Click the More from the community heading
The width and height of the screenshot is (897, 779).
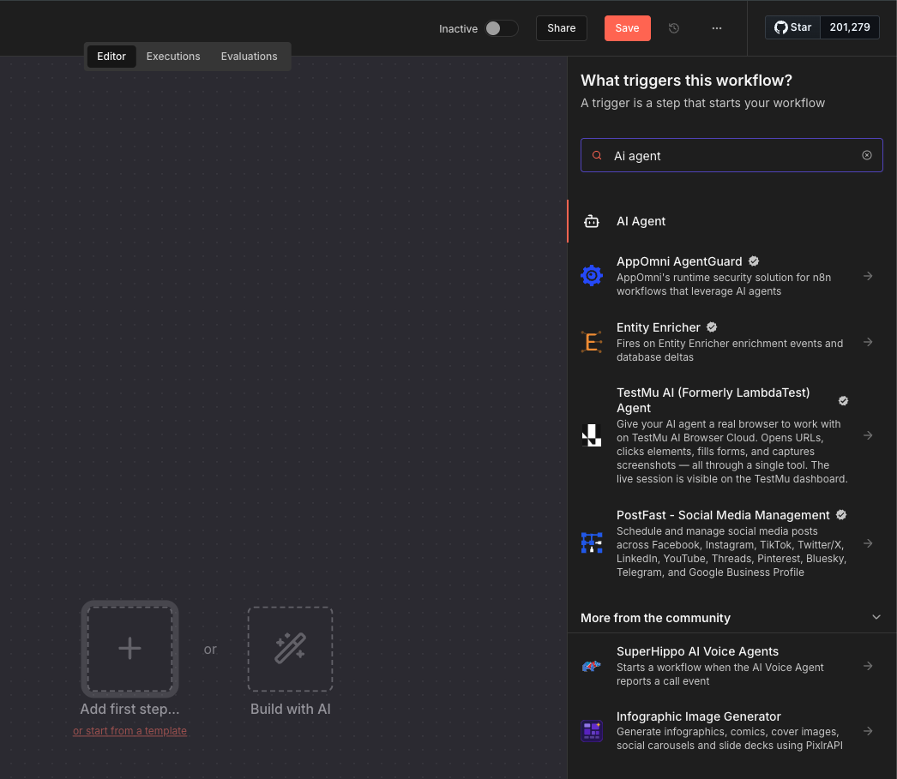655,618
